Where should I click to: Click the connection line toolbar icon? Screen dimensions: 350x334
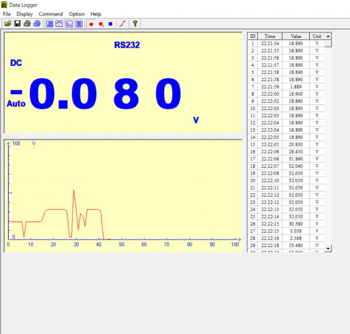pyautogui.click(x=123, y=24)
